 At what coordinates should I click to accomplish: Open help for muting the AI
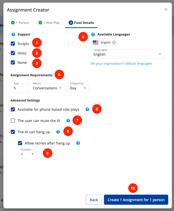point(68,120)
